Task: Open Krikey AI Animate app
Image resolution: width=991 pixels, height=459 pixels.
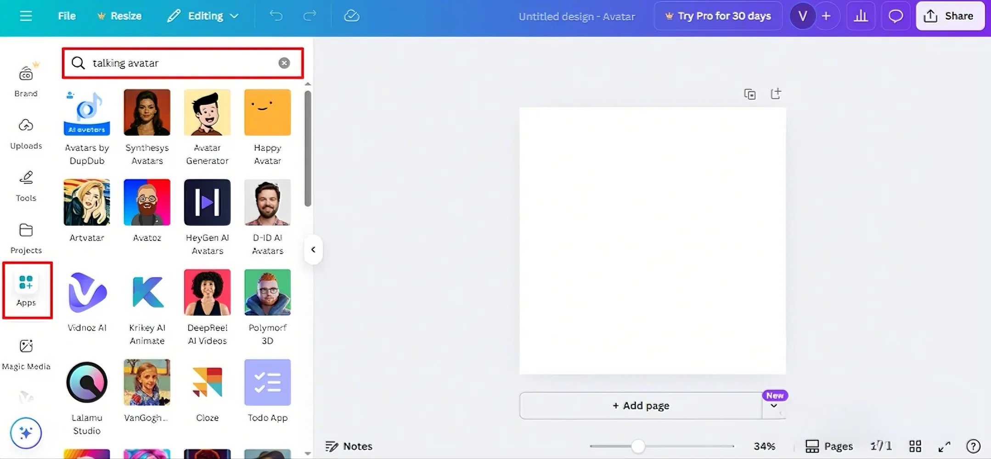Action: pos(147,308)
